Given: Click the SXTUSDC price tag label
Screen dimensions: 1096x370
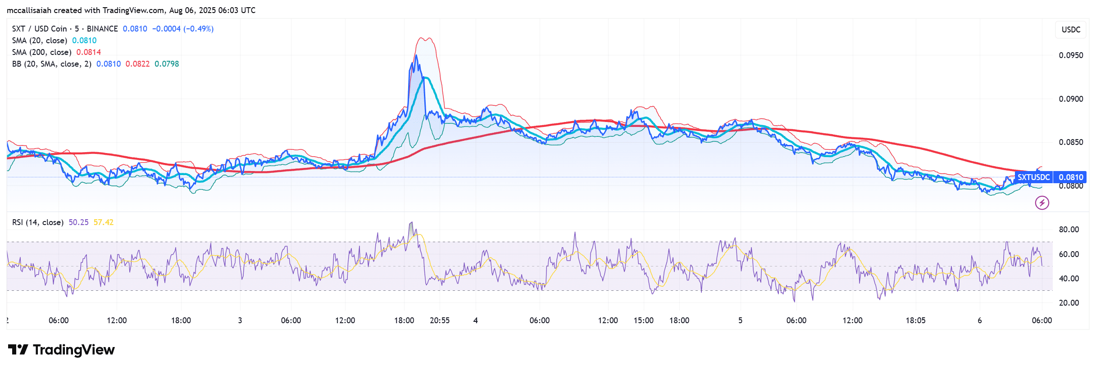Looking at the screenshot, I should click(x=1033, y=177).
